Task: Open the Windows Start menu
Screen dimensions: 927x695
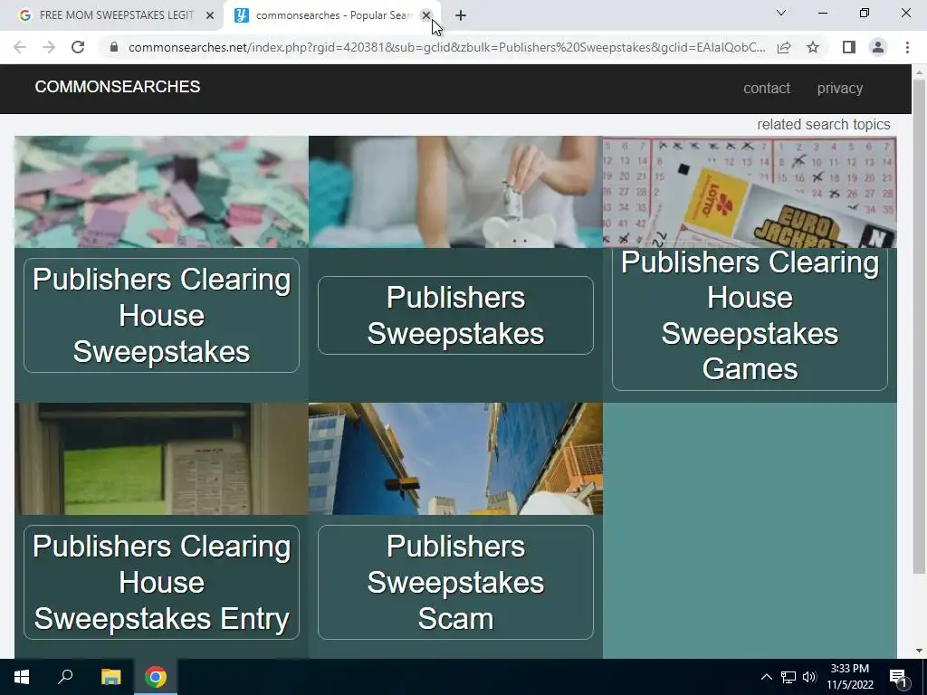Action: point(22,677)
